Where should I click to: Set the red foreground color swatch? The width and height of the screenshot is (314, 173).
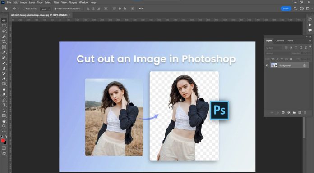tap(3, 141)
